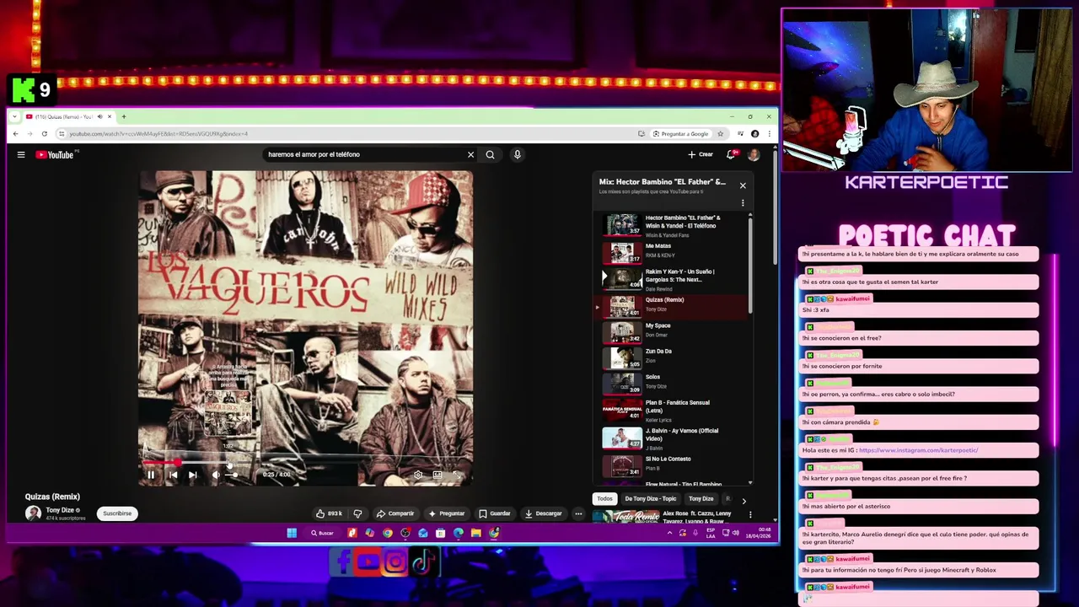1079x607 pixels.
Task: Show hidden system tray icons
Action: coord(669,533)
